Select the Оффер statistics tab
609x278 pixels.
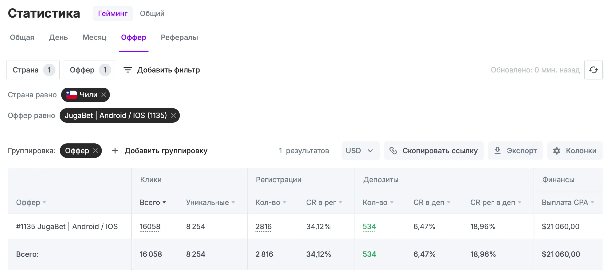point(133,37)
